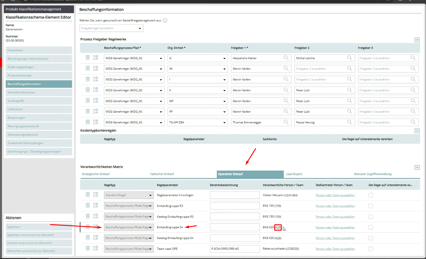Screen dimensions: 426x259
Task: Select deputy link for Einkäufergruppe R3
Action: pos(335,206)
